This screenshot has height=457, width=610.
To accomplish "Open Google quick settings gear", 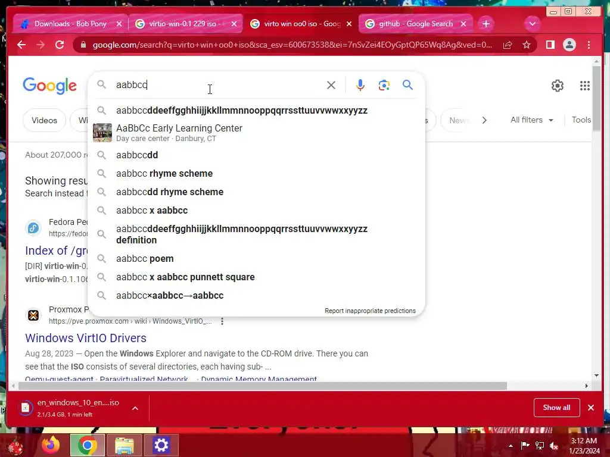I will (x=558, y=86).
